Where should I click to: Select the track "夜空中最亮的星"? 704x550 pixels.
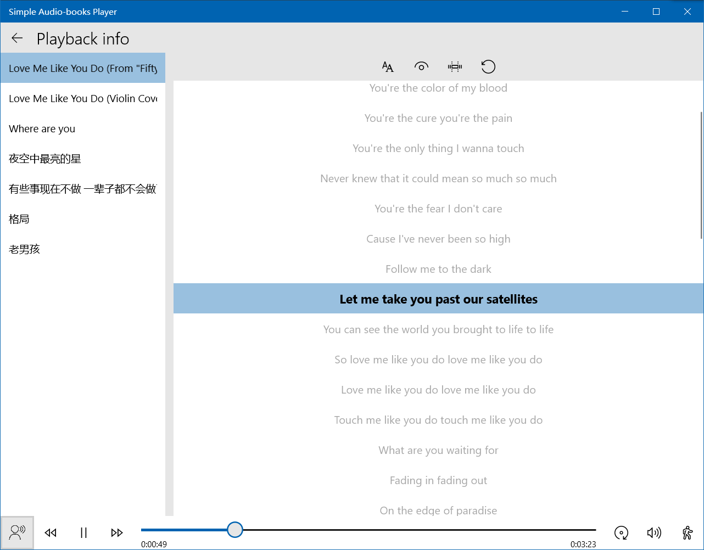click(x=83, y=159)
